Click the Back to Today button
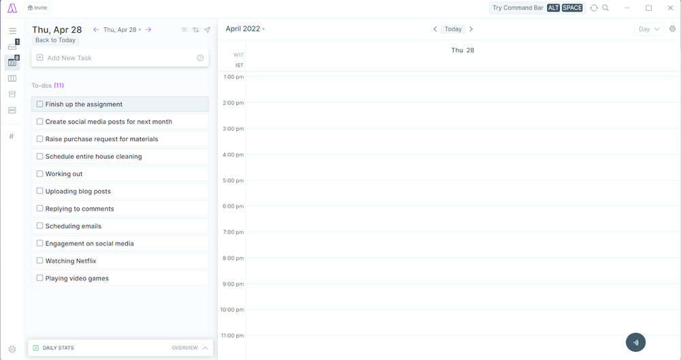This screenshot has width=681, height=360. coord(55,40)
